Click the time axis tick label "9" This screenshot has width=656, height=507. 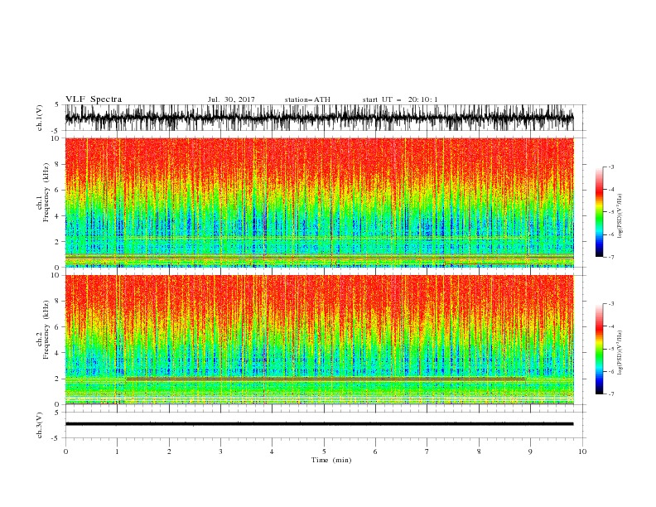click(530, 451)
